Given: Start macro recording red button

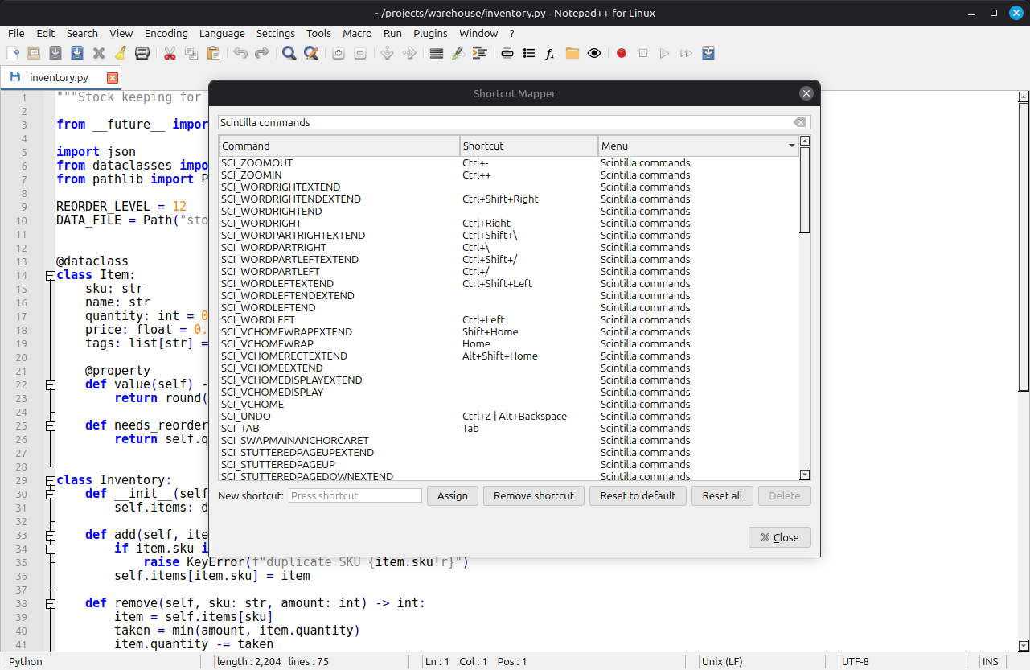Looking at the screenshot, I should point(622,53).
